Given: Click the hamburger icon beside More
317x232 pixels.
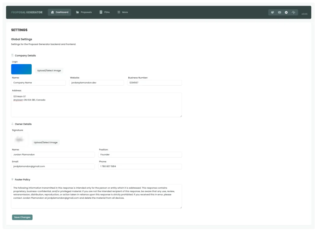Looking at the screenshot, I should (x=119, y=12).
